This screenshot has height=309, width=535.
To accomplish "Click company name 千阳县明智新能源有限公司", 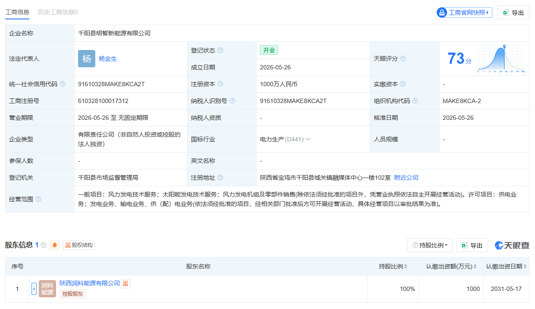I will tap(114, 33).
